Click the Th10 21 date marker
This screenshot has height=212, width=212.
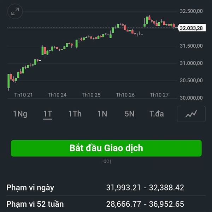(24, 95)
